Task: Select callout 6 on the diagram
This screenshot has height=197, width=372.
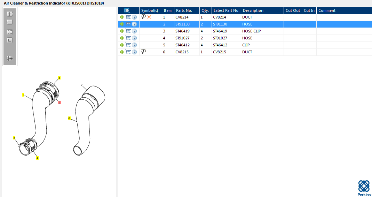Action: (69, 118)
